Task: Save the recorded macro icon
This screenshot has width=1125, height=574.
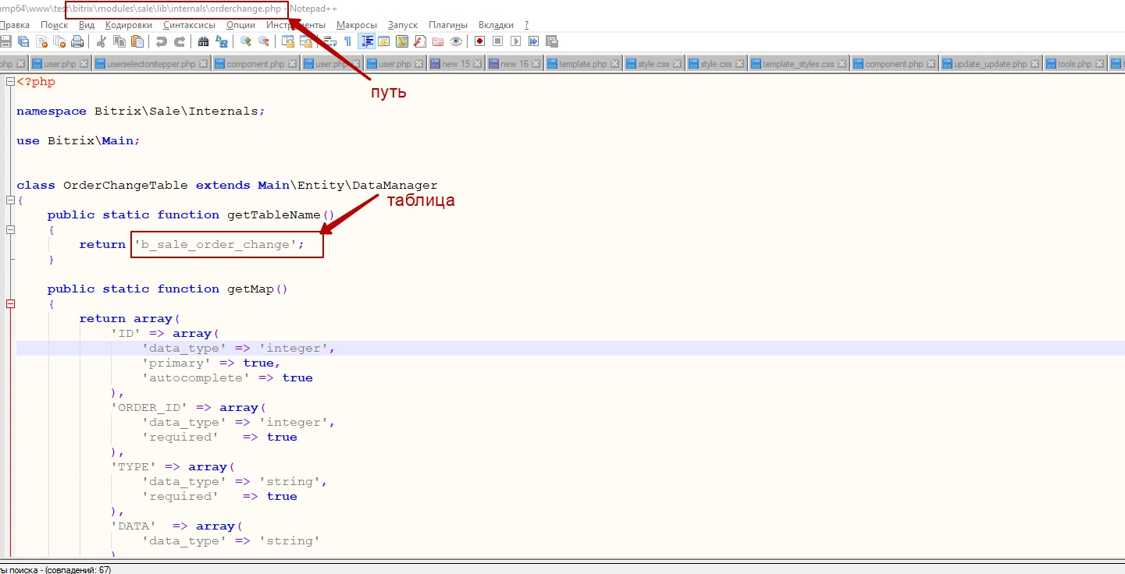Action: pyautogui.click(x=551, y=41)
